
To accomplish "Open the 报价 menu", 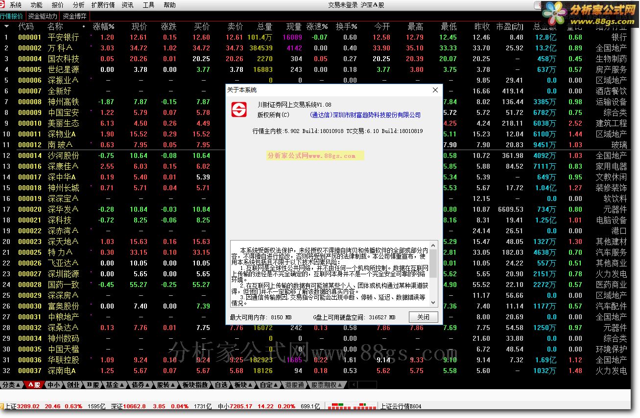I will click(57, 5).
